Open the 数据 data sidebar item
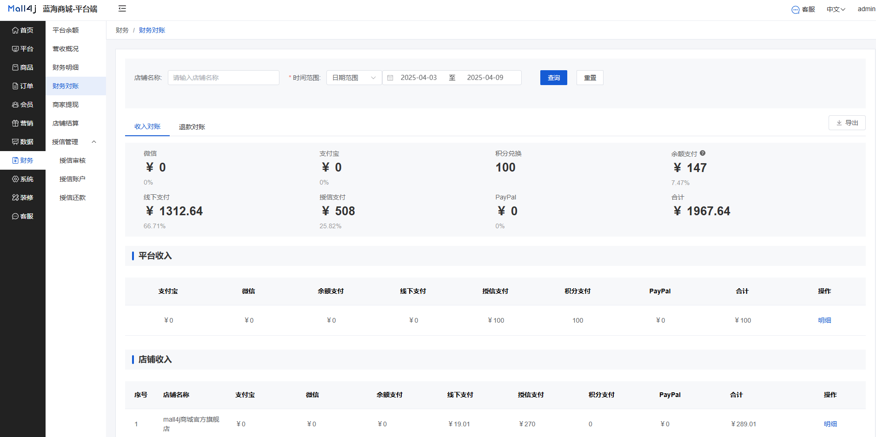This screenshot has height=437, width=876. (23, 142)
